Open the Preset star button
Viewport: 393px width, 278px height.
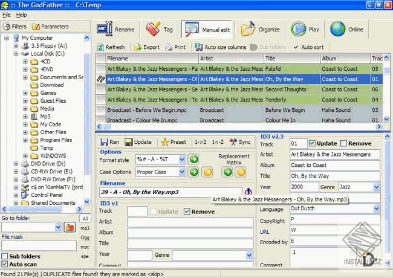pos(174,142)
